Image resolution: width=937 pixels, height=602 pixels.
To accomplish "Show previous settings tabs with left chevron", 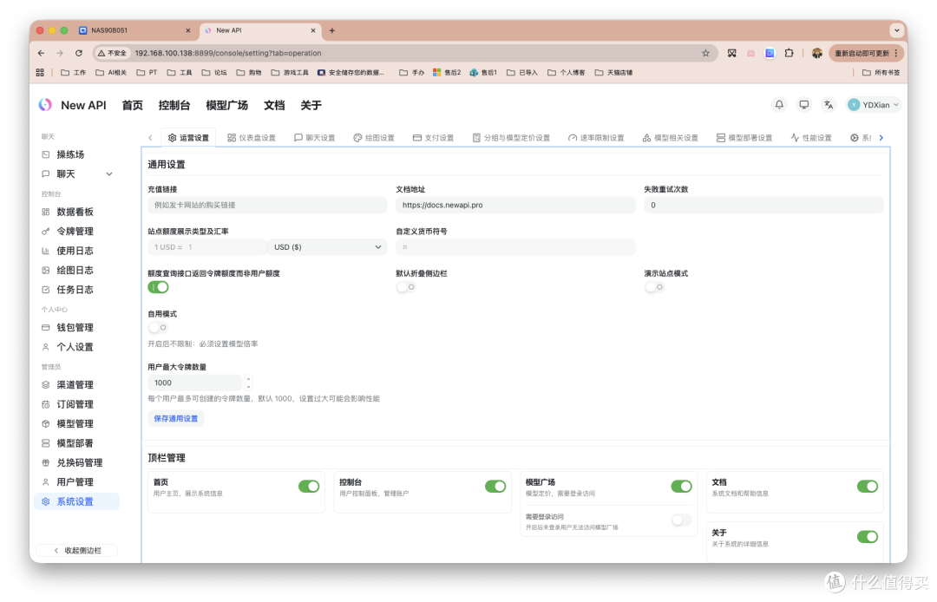I will (x=151, y=138).
